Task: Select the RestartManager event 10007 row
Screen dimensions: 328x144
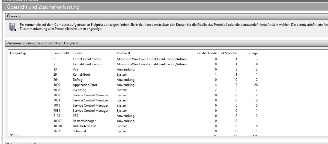Action: tap(84, 121)
